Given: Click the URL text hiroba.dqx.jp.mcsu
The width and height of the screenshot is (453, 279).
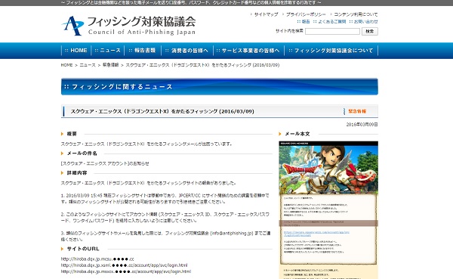Looking at the screenshot, I should pyautogui.click(x=97, y=259).
